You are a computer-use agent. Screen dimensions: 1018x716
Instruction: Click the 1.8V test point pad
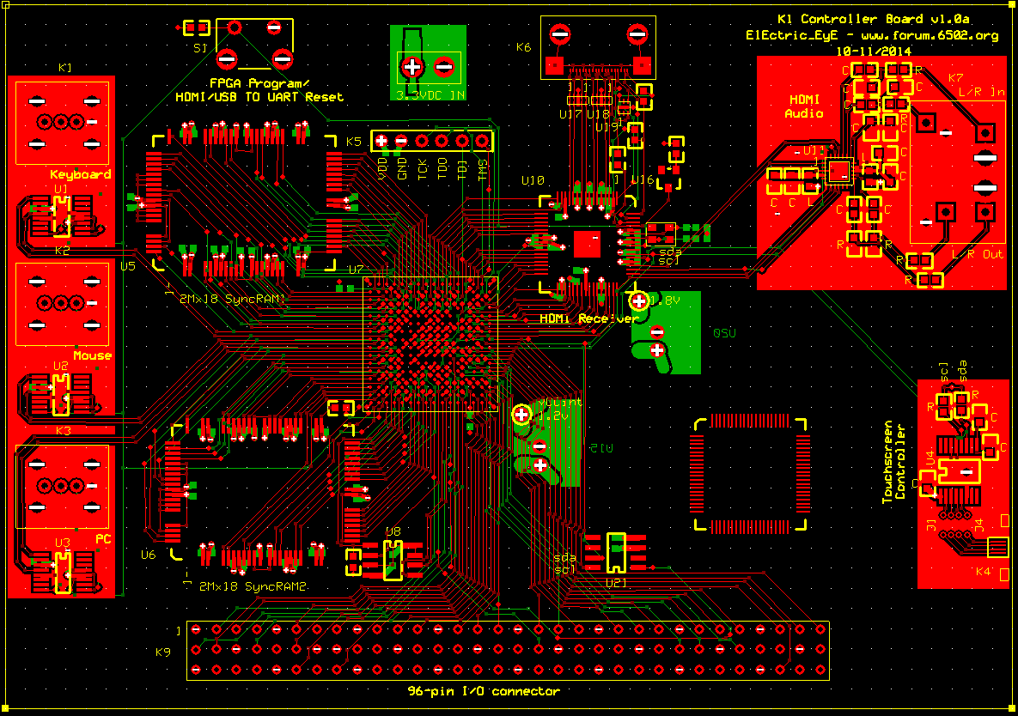[x=638, y=301]
